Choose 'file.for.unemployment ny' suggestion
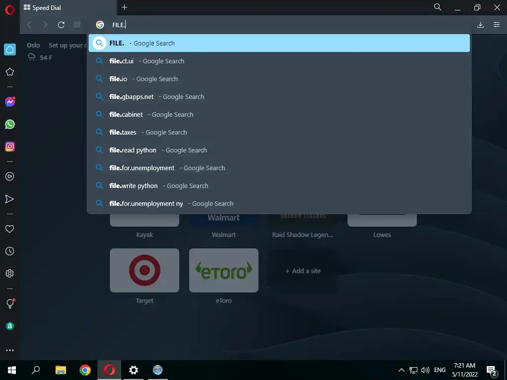This screenshot has width=507, height=380. click(x=279, y=203)
